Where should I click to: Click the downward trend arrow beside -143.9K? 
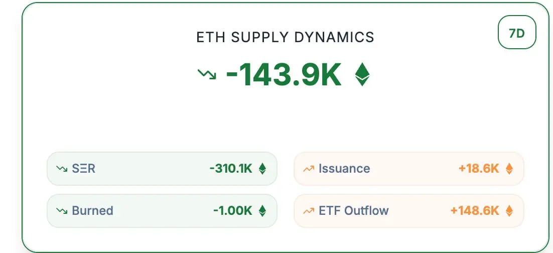click(206, 74)
